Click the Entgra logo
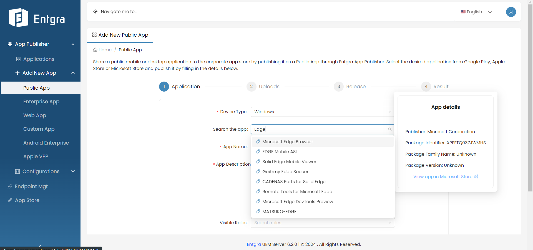This screenshot has height=250, width=533. click(37, 18)
